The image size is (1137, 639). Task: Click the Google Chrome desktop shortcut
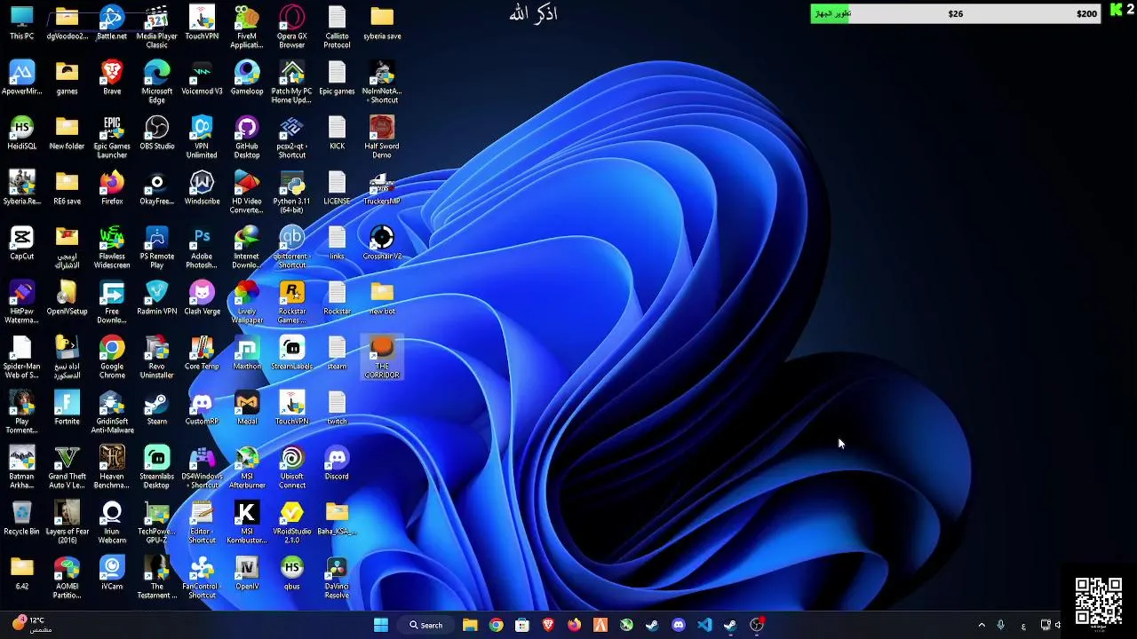tap(112, 358)
